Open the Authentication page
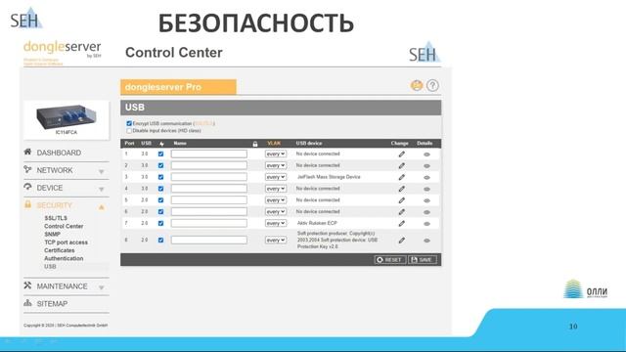 [64, 258]
